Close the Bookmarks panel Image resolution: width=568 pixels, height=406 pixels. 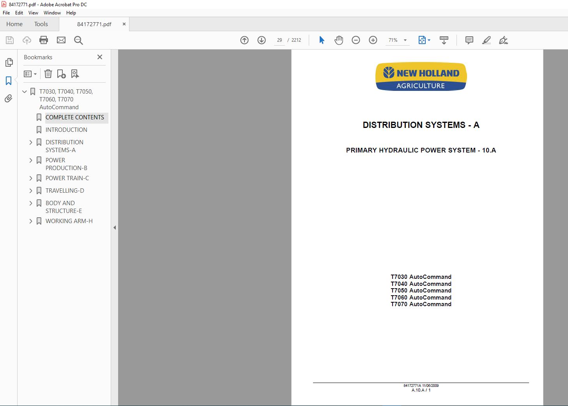pos(100,57)
